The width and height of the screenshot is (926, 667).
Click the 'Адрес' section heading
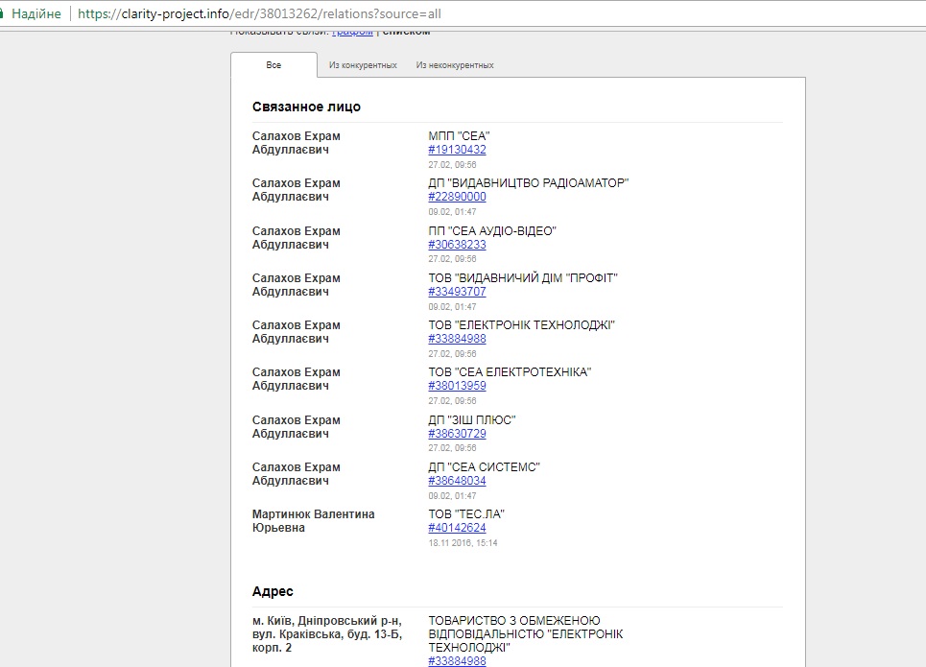click(x=273, y=591)
